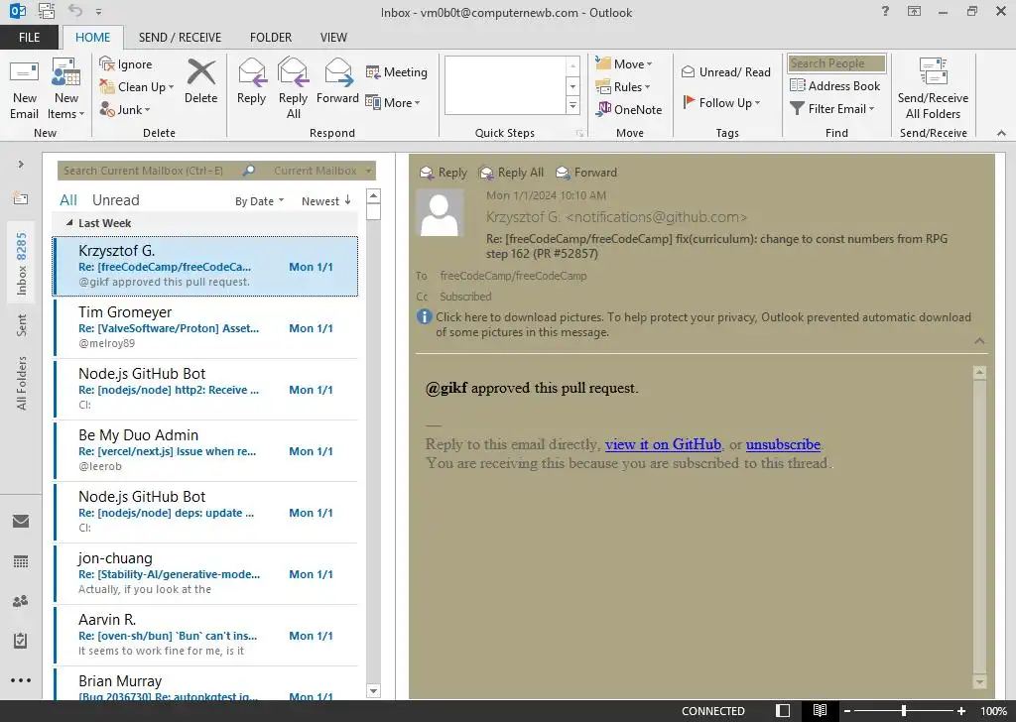Screen dimensions: 1016x722
Task: Show All Folders
Action: [x=22, y=383]
